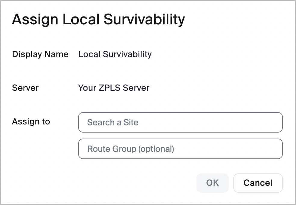Confirm the assignment with OK
Screen dimensions: 296x205
click(212, 183)
